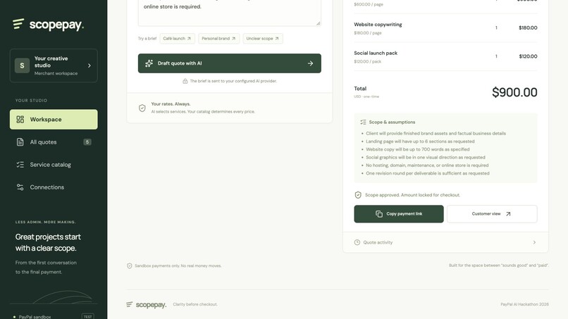The image size is (568, 319).
Task: Click the $180.00 amount
Action: click(x=528, y=28)
